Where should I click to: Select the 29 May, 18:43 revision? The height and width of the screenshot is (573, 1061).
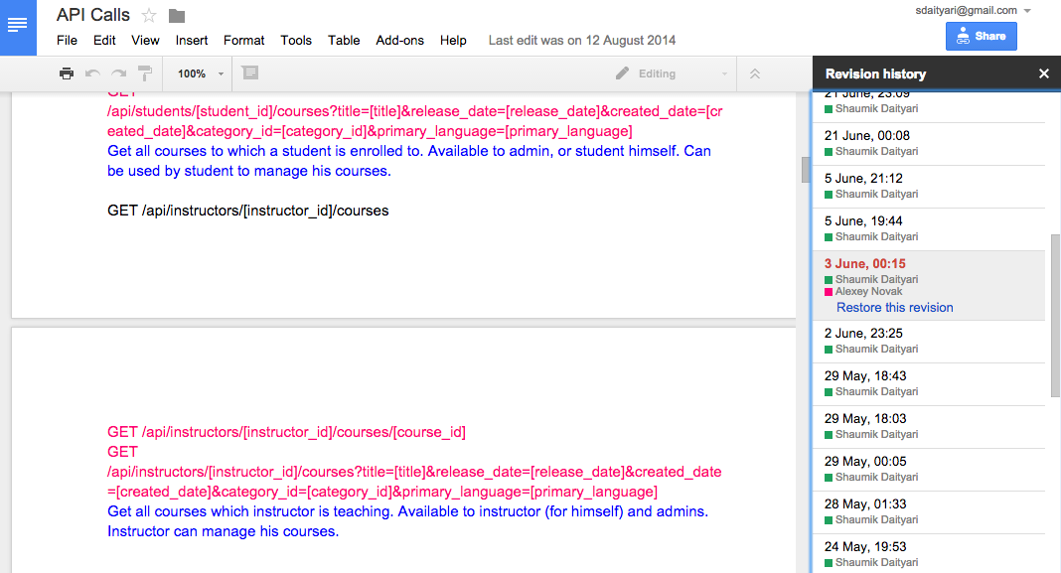929,383
